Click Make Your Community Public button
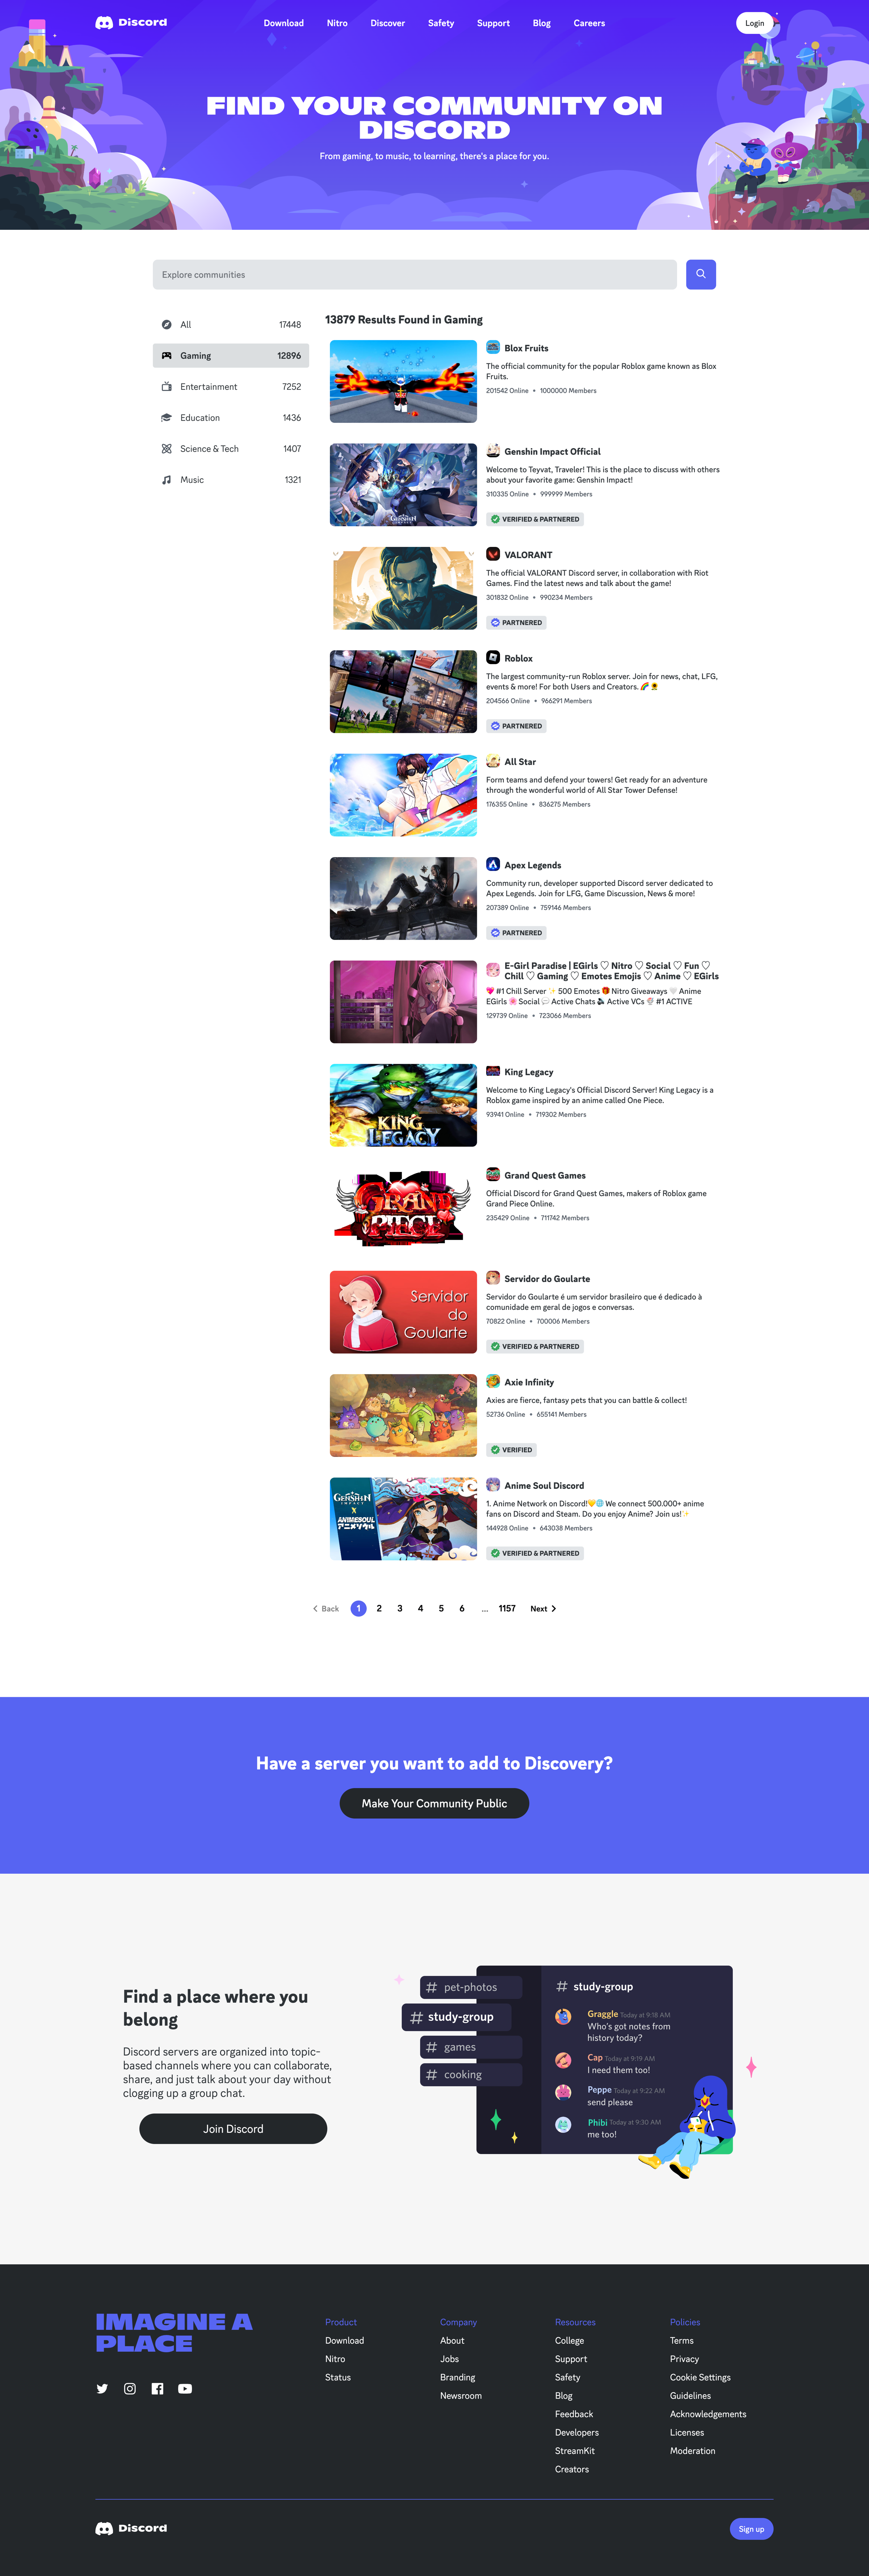The width and height of the screenshot is (869, 2576). point(434,1803)
